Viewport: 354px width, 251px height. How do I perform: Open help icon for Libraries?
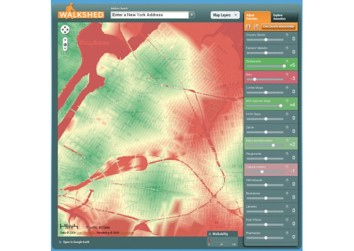[x=287, y=206]
